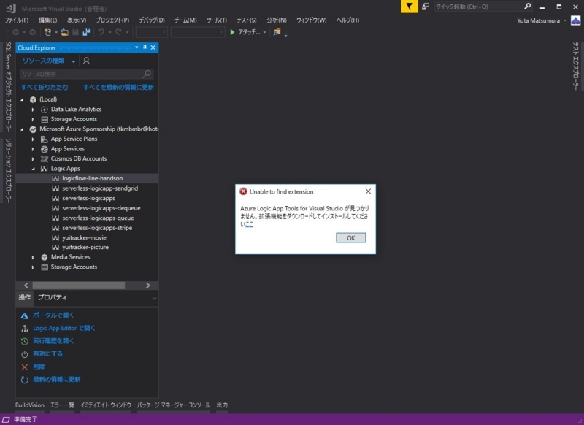Open the actions panel chevron dropdown
The width and height of the screenshot is (584, 425).
(x=154, y=299)
